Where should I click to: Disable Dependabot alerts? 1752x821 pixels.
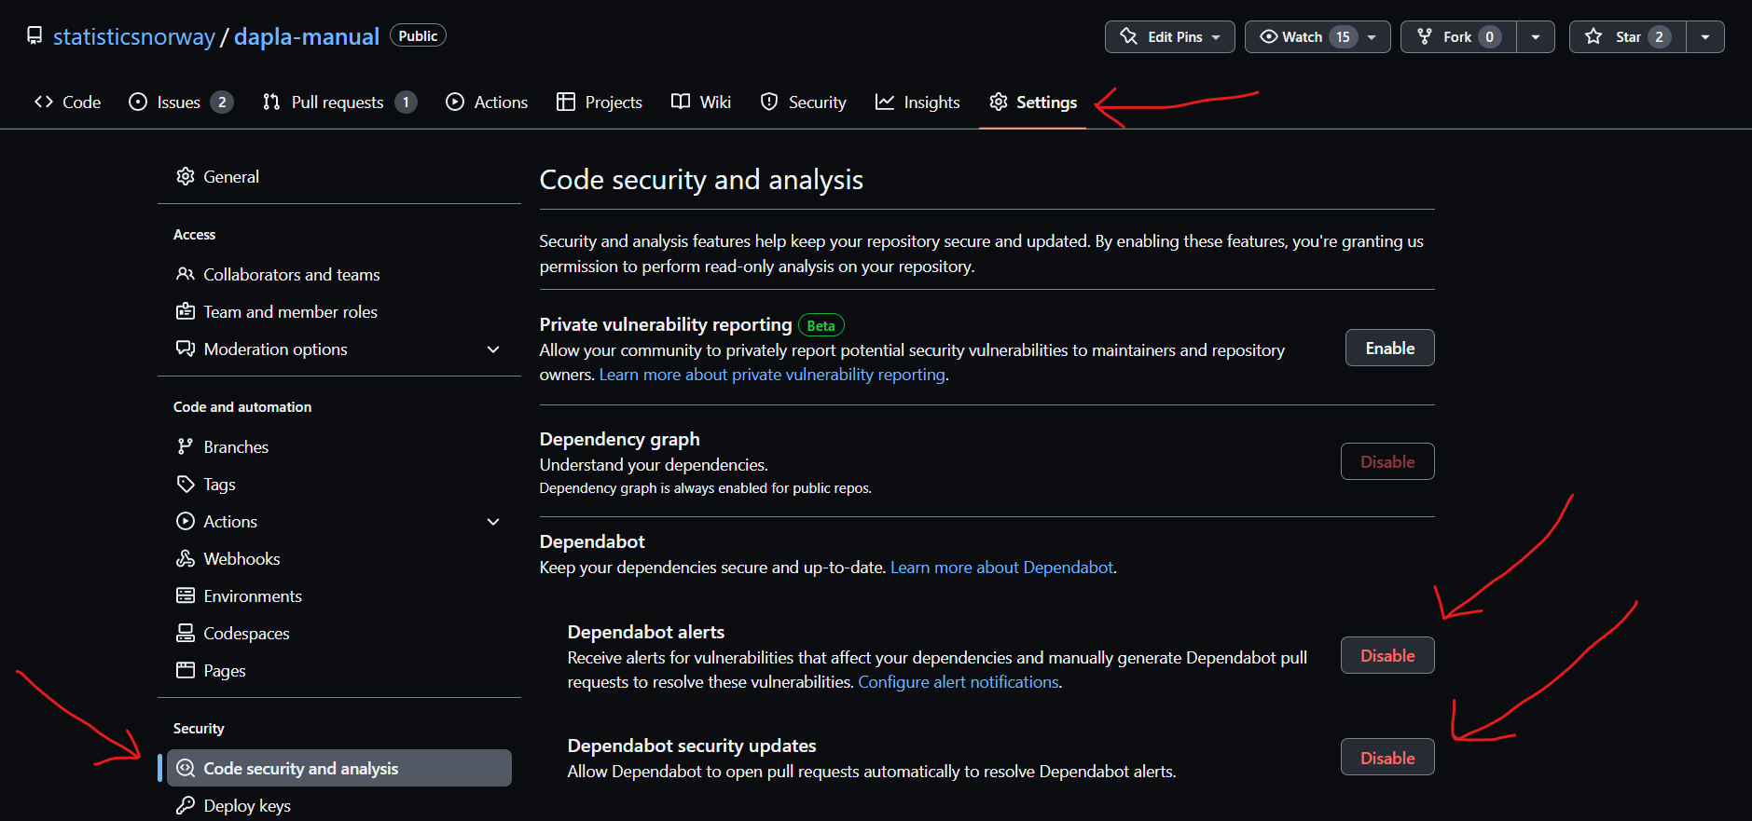tap(1387, 655)
